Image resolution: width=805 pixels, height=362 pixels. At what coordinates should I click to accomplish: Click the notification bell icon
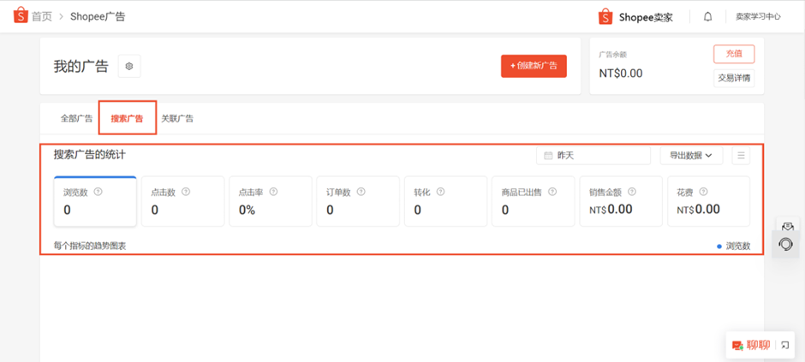pos(707,16)
